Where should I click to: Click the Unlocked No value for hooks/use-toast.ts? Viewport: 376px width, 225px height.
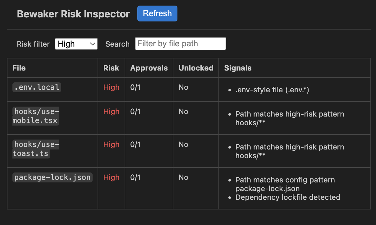[183, 144]
